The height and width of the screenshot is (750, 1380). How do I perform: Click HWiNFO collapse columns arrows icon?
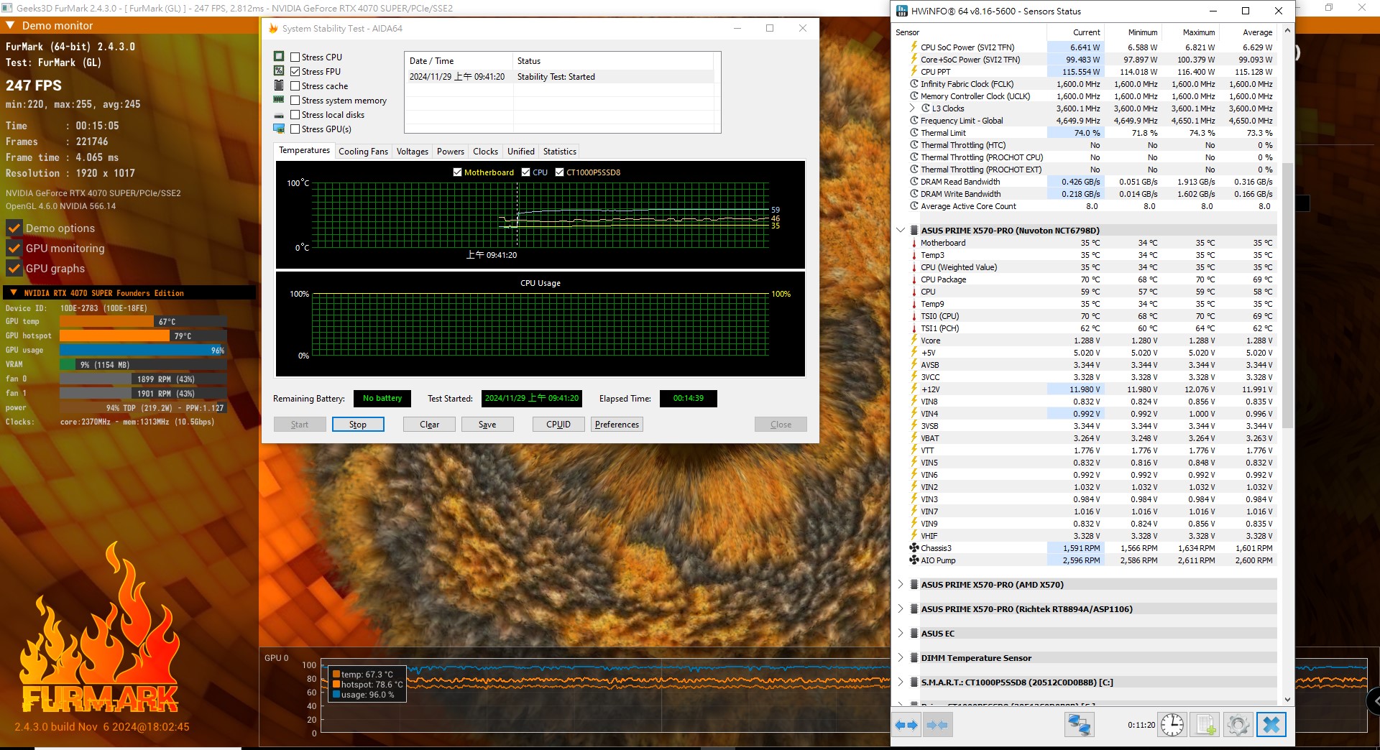tap(937, 725)
